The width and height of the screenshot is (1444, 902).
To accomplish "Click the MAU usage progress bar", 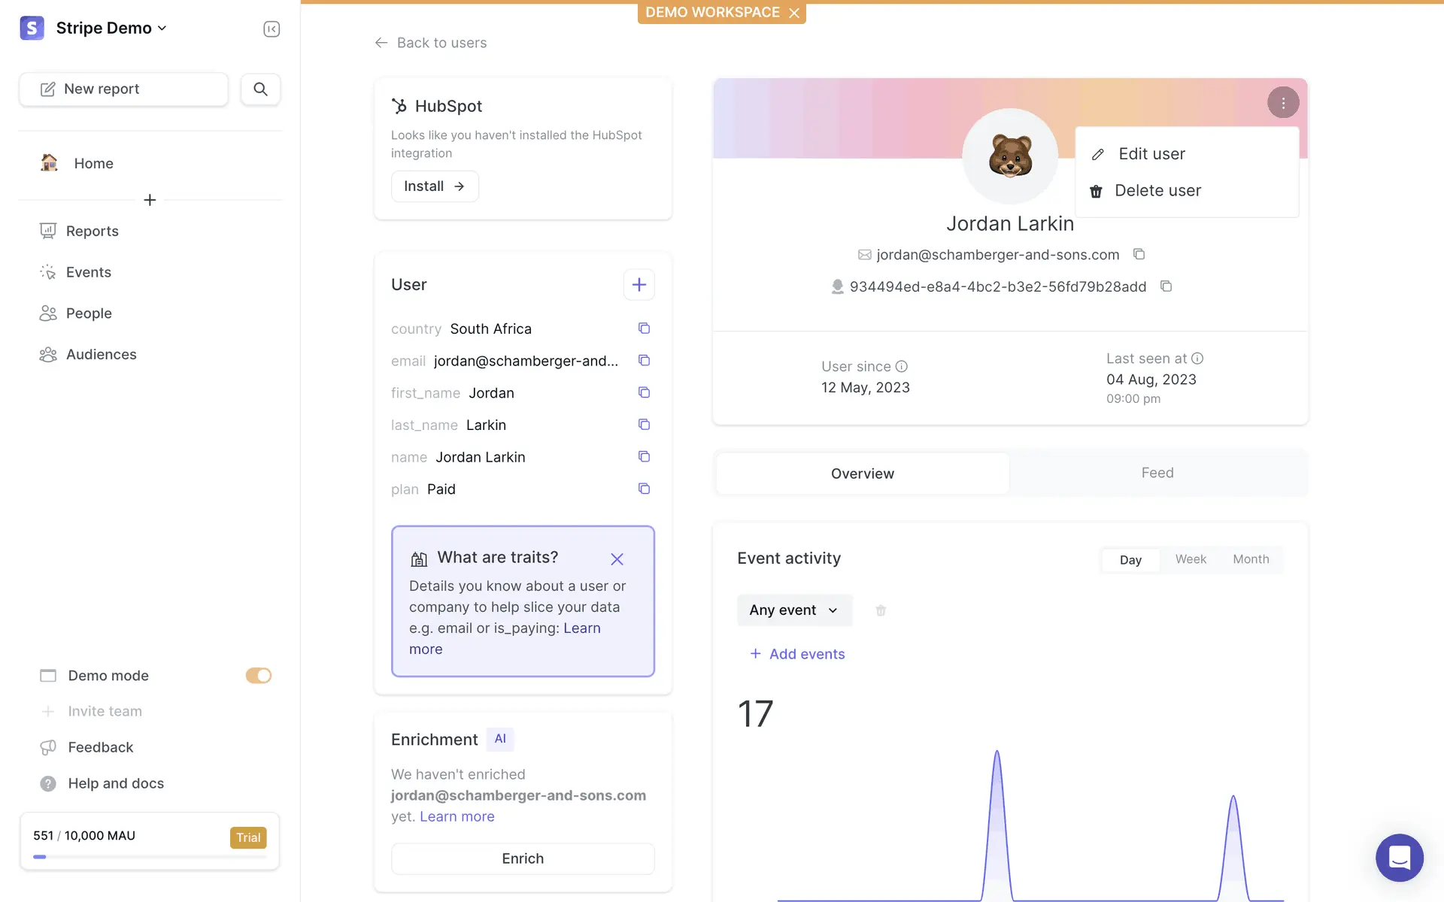I will [x=150, y=857].
